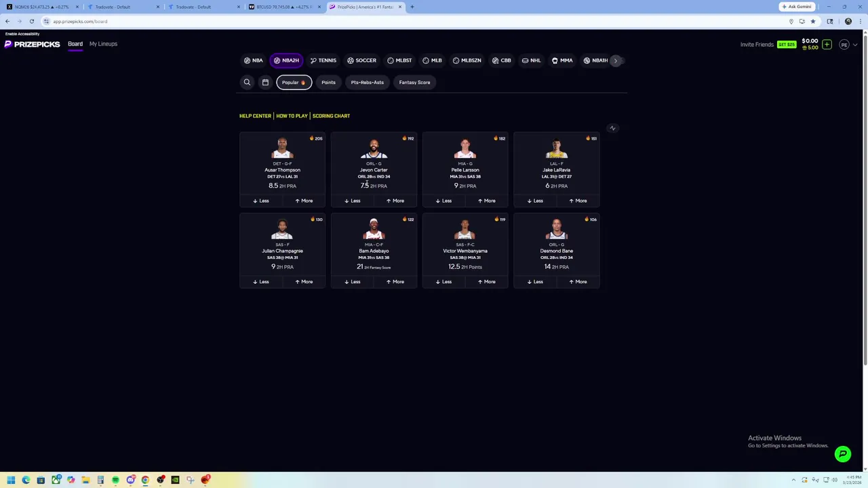Select the CBB category

(501, 60)
